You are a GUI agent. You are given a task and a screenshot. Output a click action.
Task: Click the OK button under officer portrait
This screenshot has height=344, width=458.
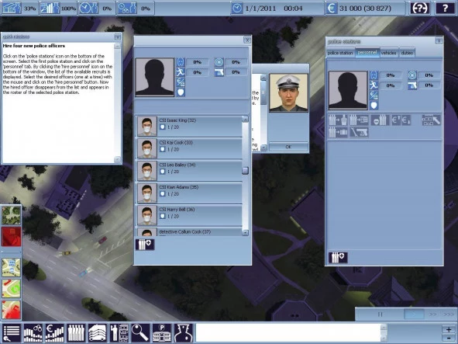288,147
